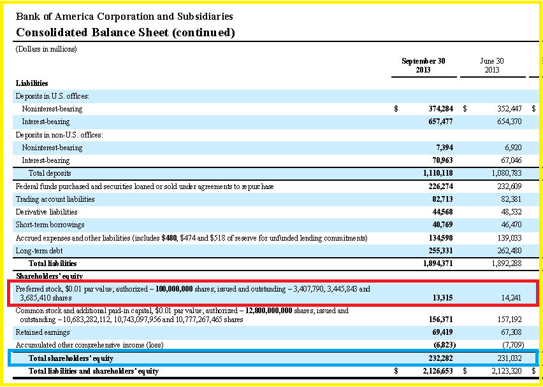Click the value 231,032
This screenshot has height=387, width=543.
tap(509, 358)
